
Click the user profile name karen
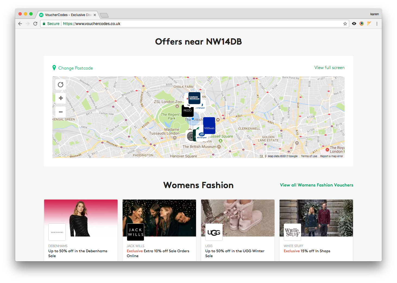point(374,14)
